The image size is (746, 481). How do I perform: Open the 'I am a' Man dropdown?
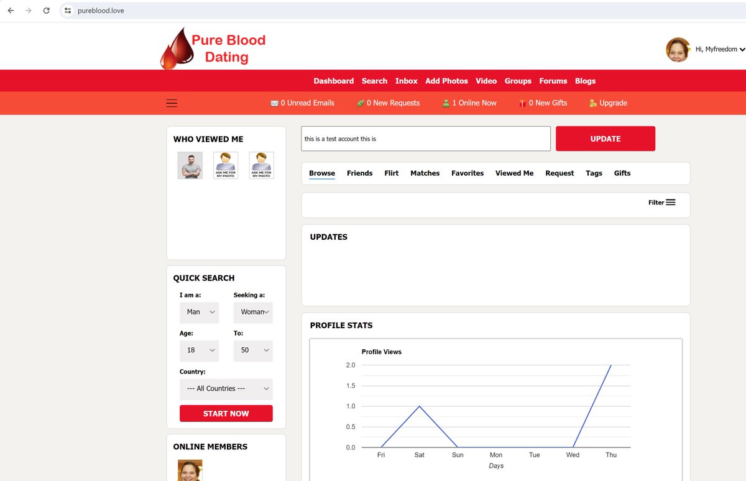199,312
